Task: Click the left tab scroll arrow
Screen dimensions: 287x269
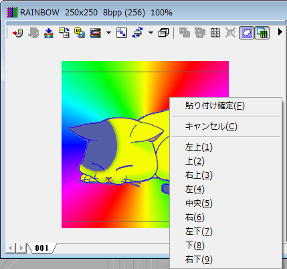Action: 10,248
